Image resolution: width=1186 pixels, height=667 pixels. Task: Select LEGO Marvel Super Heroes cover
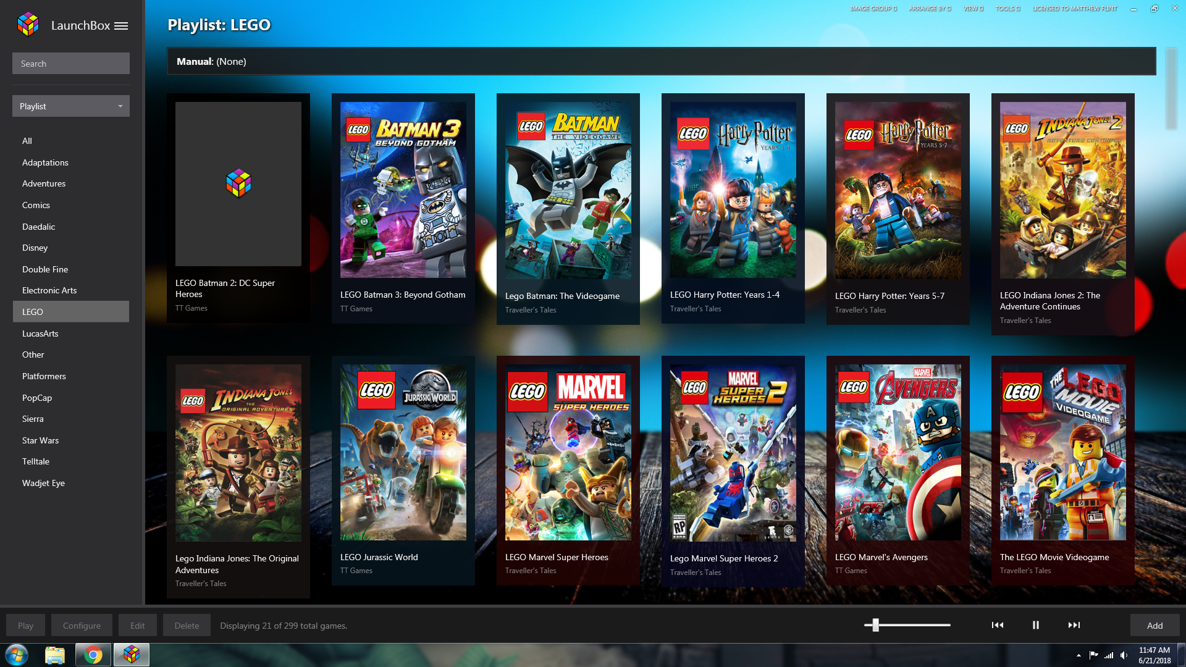(568, 452)
